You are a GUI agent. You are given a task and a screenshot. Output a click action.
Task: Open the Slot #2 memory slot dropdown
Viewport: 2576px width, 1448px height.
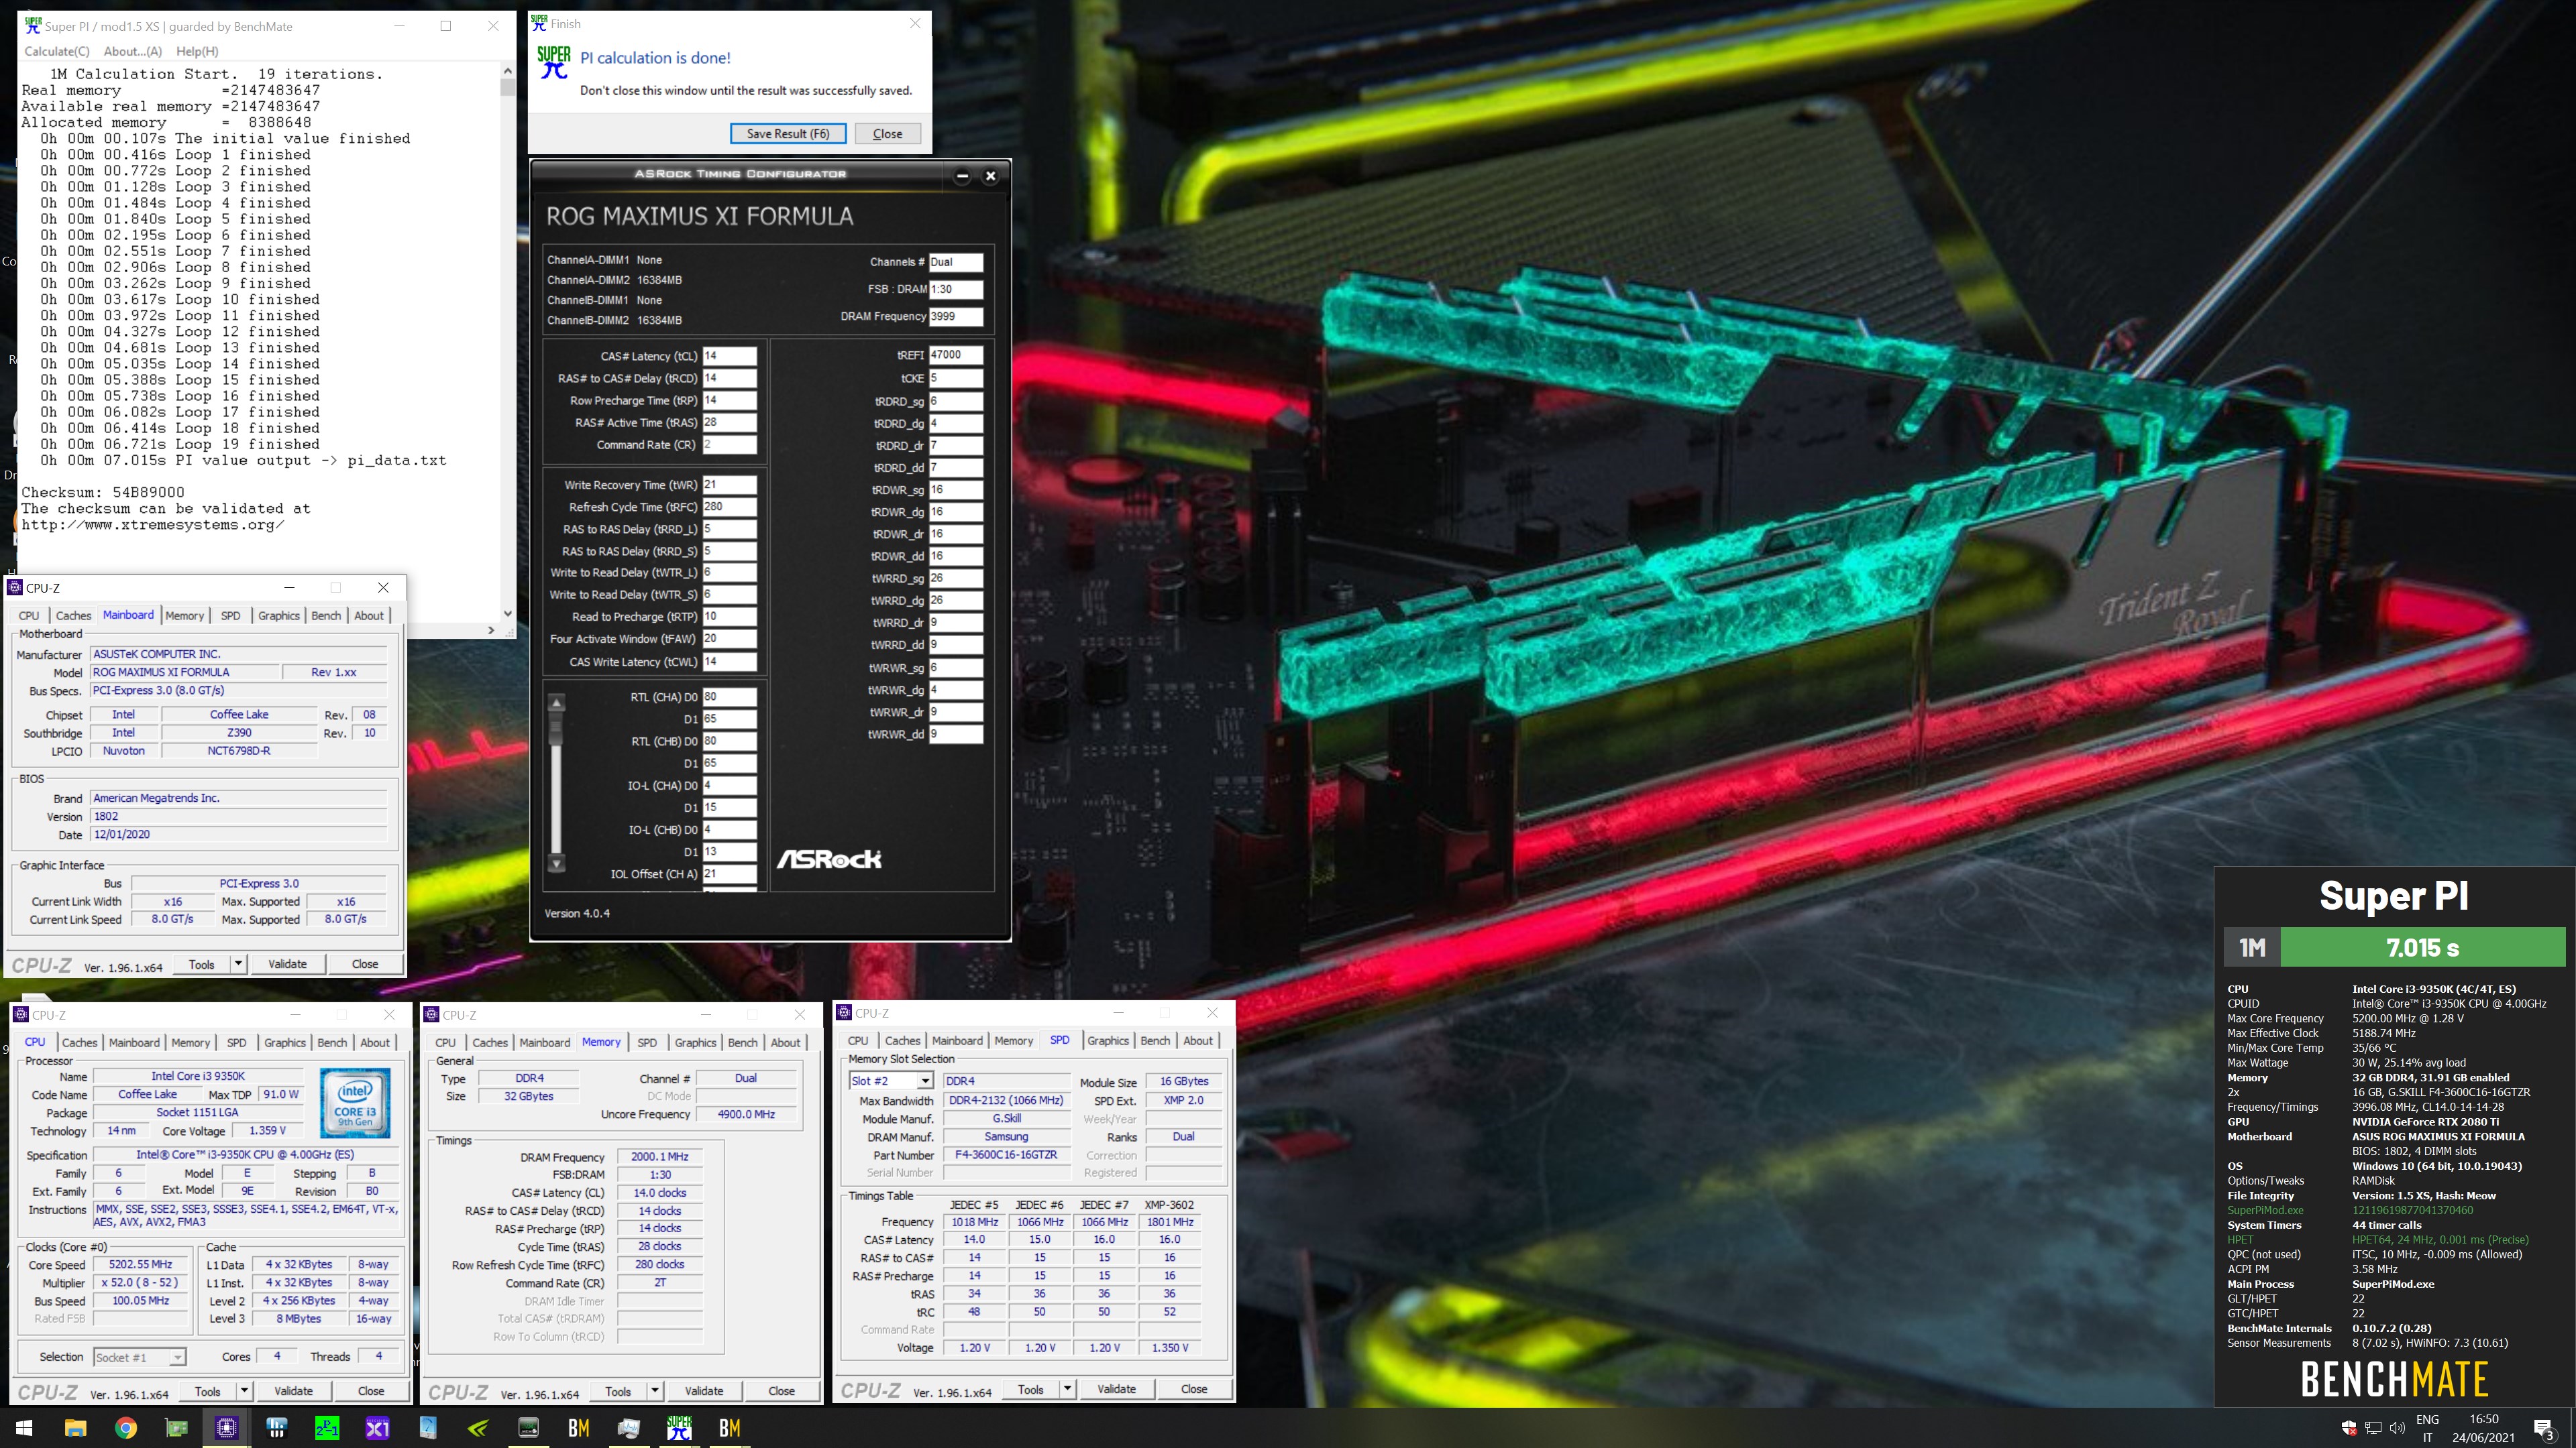pyautogui.click(x=891, y=1080)
